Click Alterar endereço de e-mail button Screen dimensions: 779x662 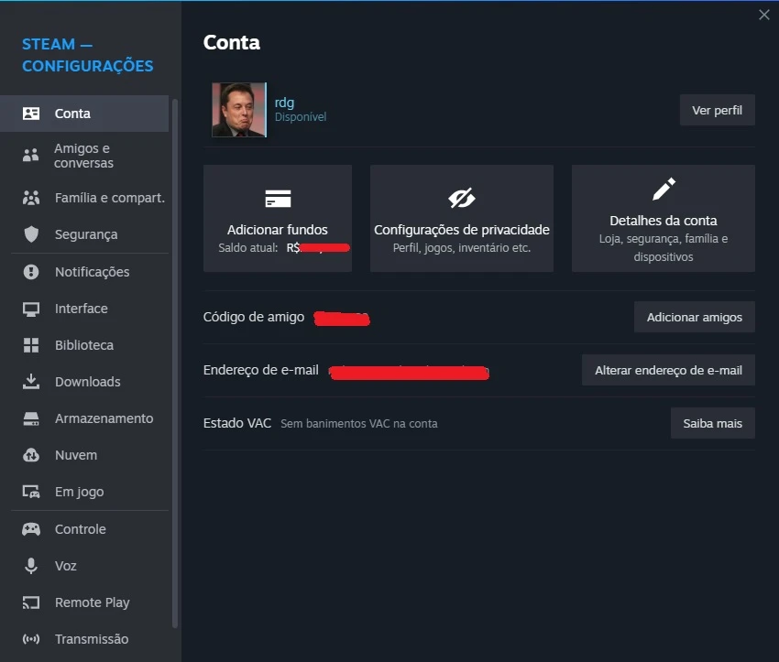668,370
